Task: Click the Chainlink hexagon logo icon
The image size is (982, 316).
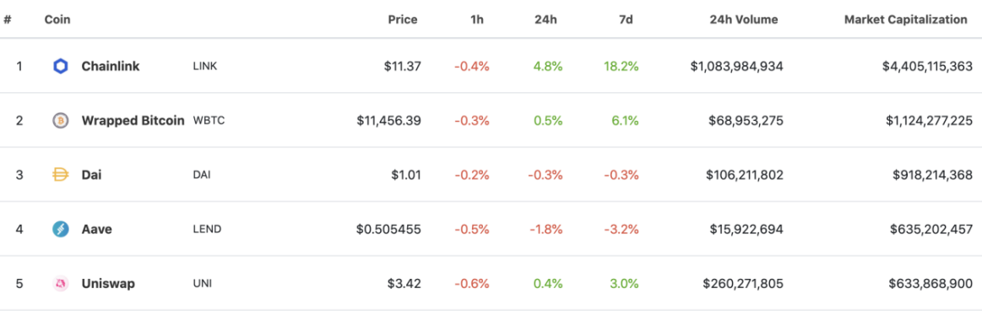Action: click(60, 67)
